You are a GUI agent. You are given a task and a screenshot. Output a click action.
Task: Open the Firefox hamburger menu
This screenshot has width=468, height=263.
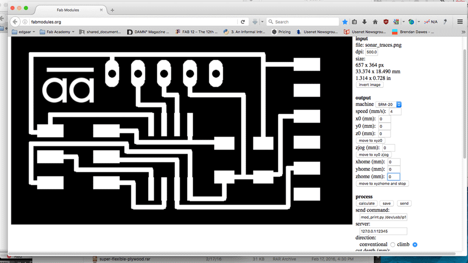click(x=460, y=22)
